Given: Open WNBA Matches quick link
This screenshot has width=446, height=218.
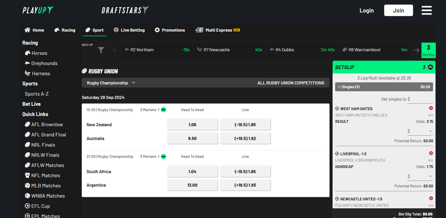Looking at the screenshot, I should click(x=45, y=196).
